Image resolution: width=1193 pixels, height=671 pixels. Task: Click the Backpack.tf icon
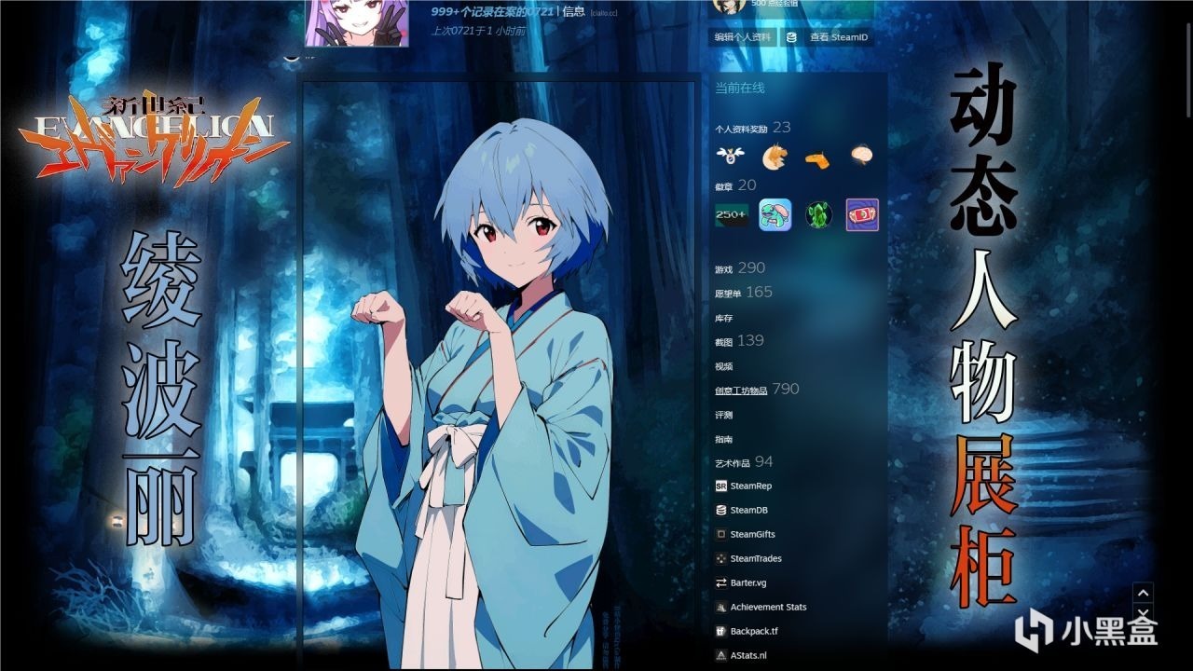coord(721,631)
